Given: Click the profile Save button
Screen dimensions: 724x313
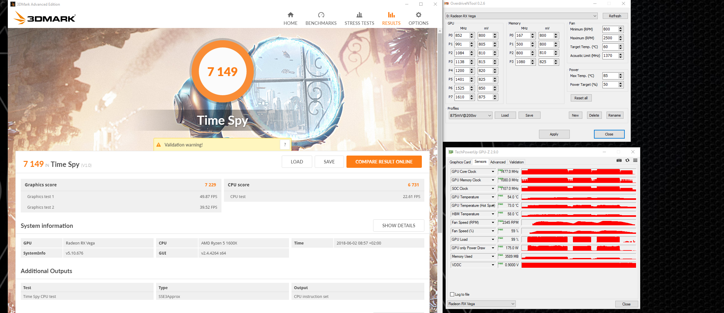Looking at the screenshot, I should click(x=529, y=115).
